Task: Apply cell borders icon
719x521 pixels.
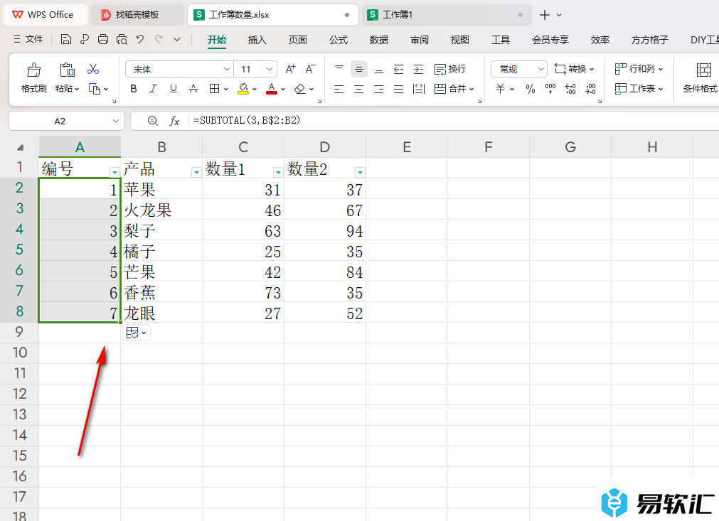Action: [214, 89]
